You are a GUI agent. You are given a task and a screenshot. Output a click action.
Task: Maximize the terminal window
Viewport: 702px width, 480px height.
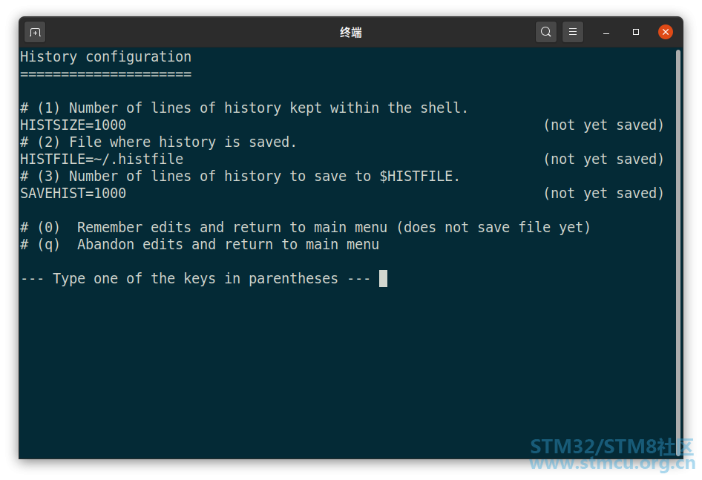coord(636,32)
